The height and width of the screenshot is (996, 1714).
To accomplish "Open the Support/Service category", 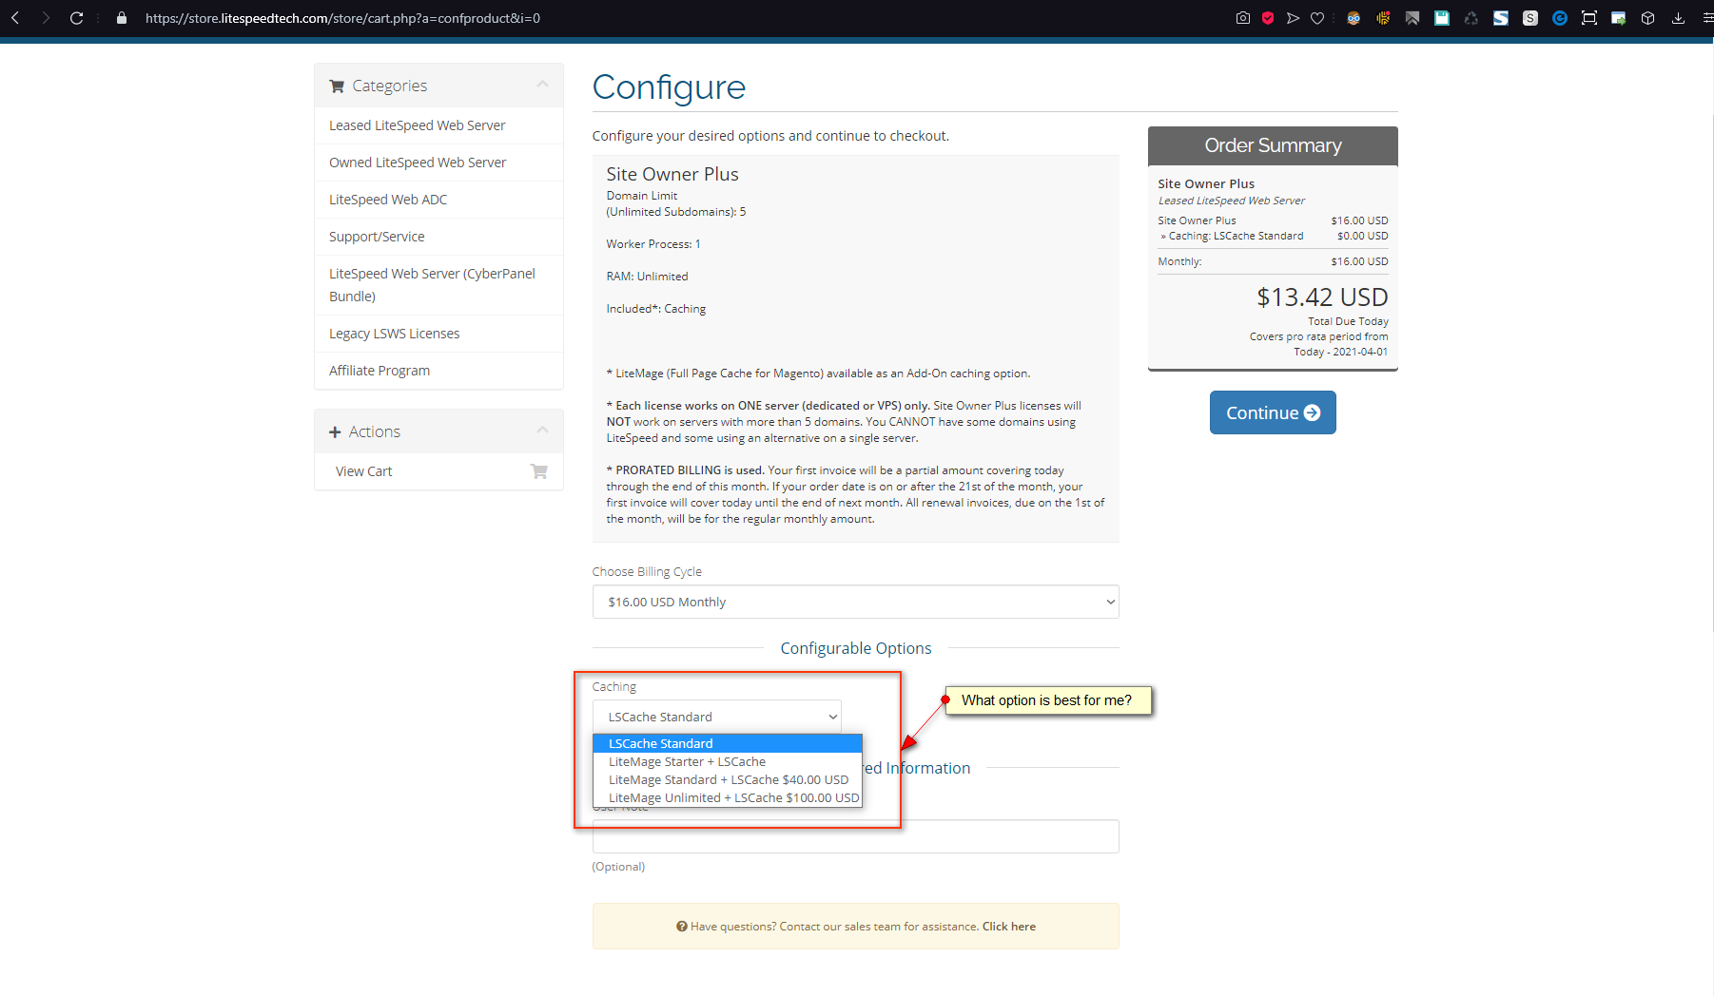I will [438, 237].
